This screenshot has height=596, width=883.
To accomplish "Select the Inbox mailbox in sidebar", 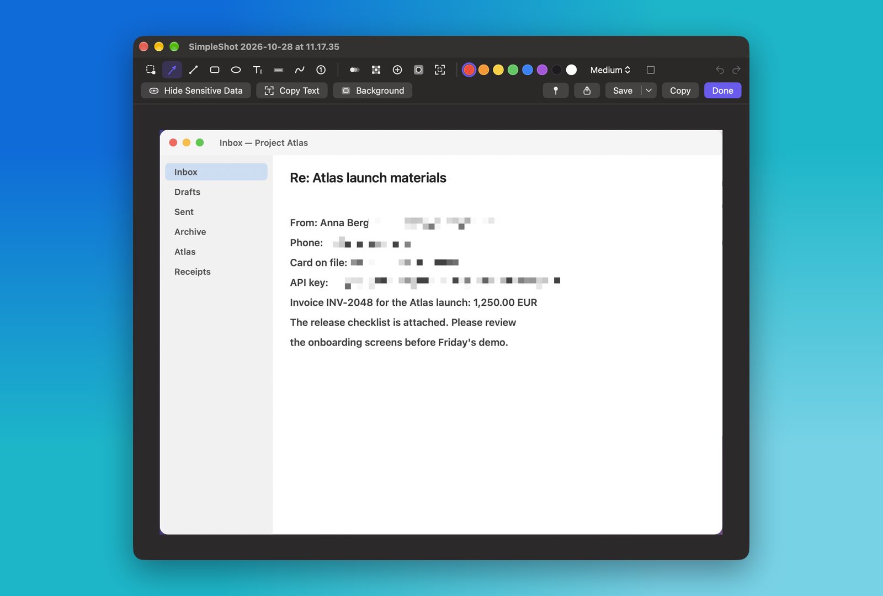I will coord(216,172).
